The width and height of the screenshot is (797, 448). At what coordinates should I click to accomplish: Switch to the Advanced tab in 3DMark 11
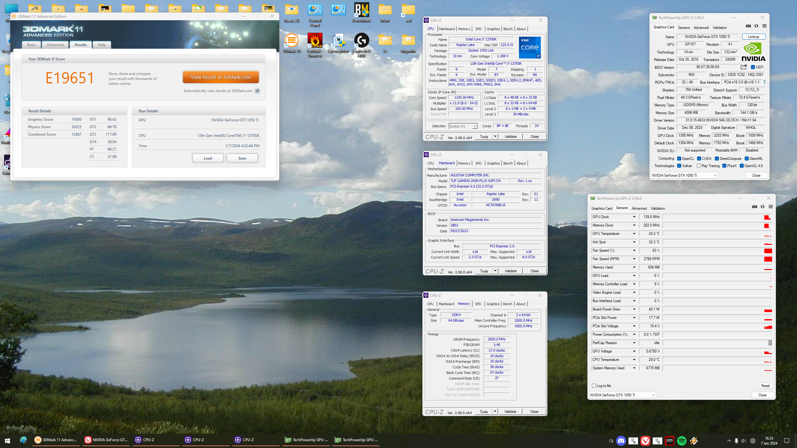55,45
